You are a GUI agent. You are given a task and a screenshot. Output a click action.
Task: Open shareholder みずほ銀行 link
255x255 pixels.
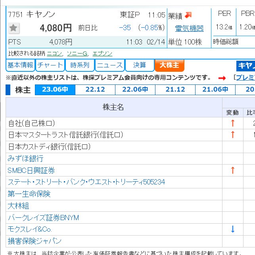pos(25,158)
